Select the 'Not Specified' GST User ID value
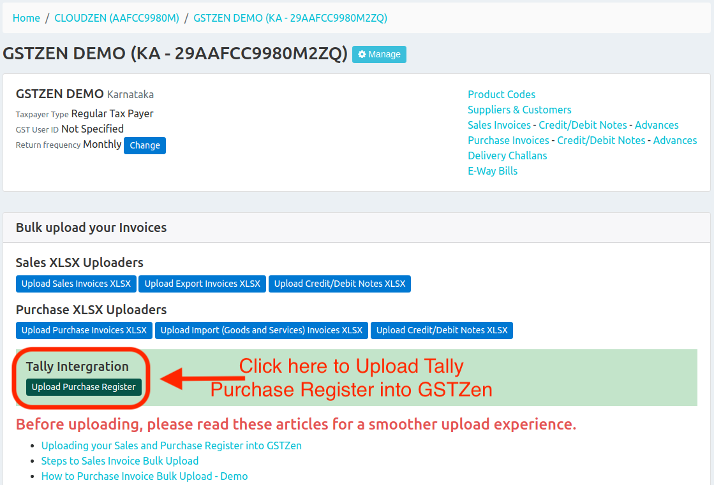714x485 pixels. [93, 129]
